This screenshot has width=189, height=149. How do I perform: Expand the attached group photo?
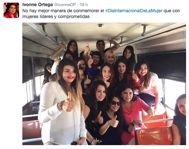tap(104, 84)
